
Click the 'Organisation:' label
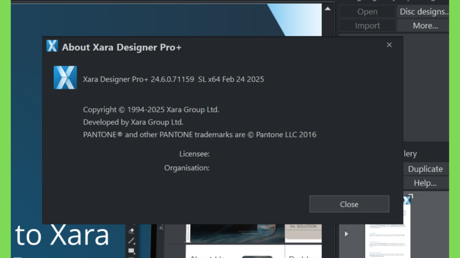click(187, 168)
